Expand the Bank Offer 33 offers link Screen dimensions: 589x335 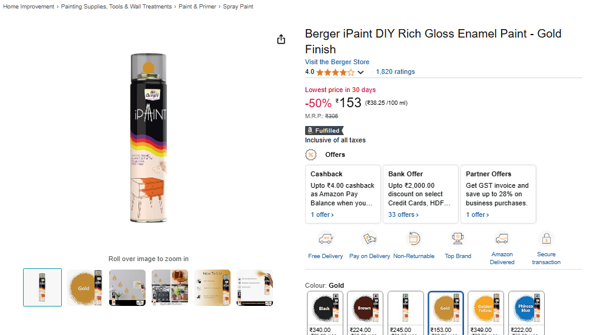403,214
